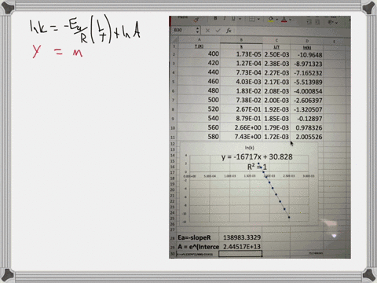Click the Name Box showing B30
The width and height of the screenshot is (377, 283).
(x=185, y=30)
